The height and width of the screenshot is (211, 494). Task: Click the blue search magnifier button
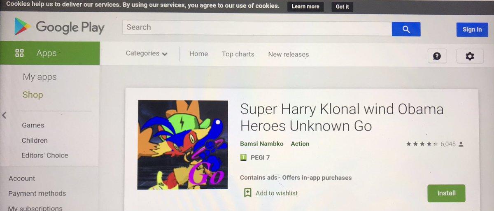(406, 29)
